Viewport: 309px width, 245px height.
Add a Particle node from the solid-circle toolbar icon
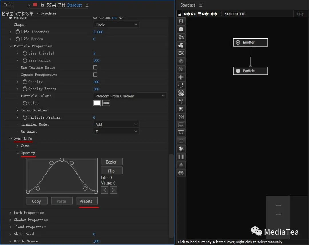(181, 29)
